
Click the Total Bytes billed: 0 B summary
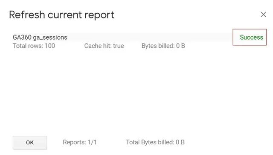[155, 142]
